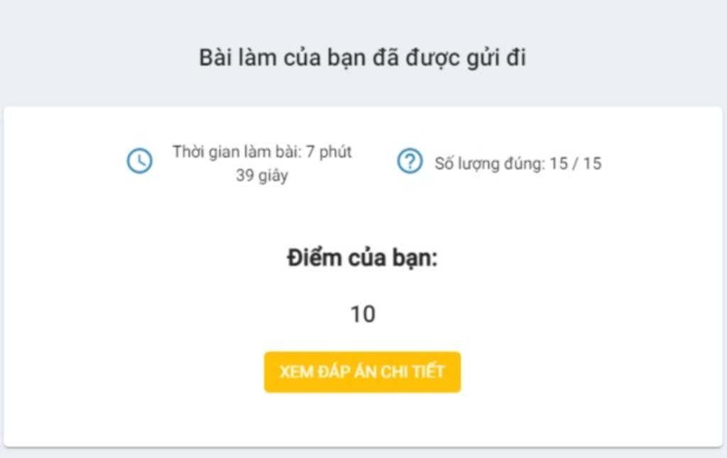727x458 pixels.
Task: Click the score number 10
Action: [362, 314]
